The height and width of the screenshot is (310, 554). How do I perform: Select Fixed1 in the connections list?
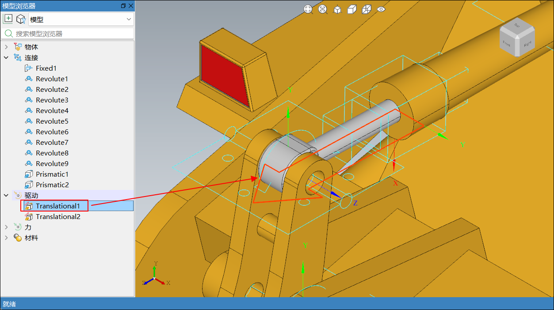point(46,68)
